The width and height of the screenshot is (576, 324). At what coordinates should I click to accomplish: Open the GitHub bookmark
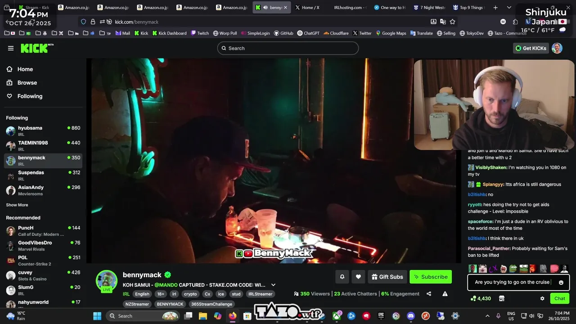pos(283,33)
